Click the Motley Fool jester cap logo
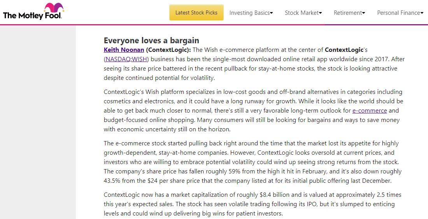Screen dimensions: 428x219 54,8
